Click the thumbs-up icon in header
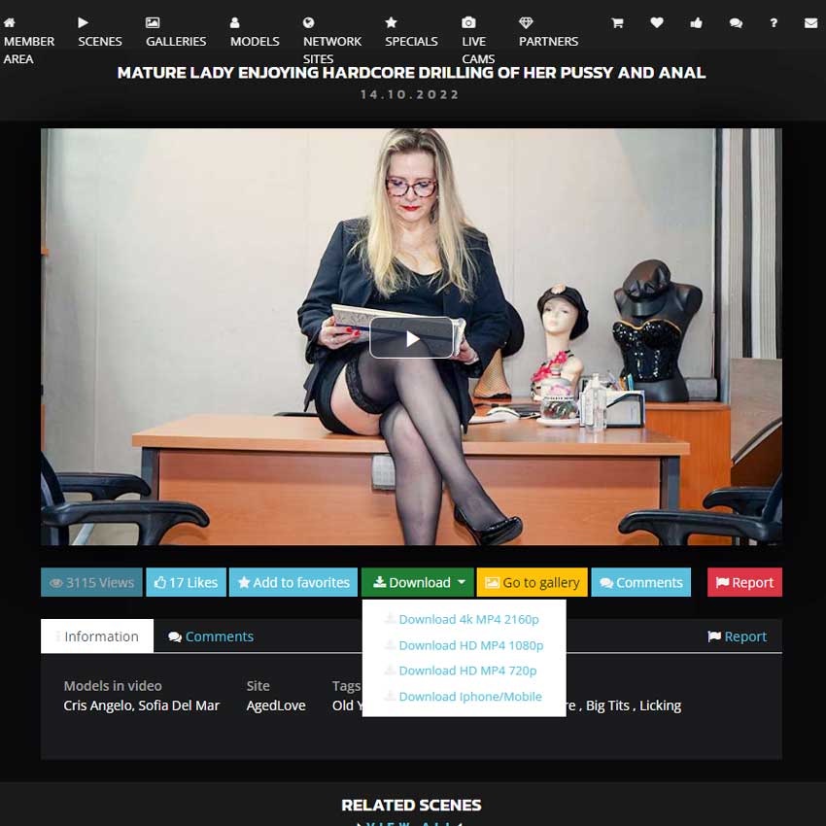 pos(696,22)
